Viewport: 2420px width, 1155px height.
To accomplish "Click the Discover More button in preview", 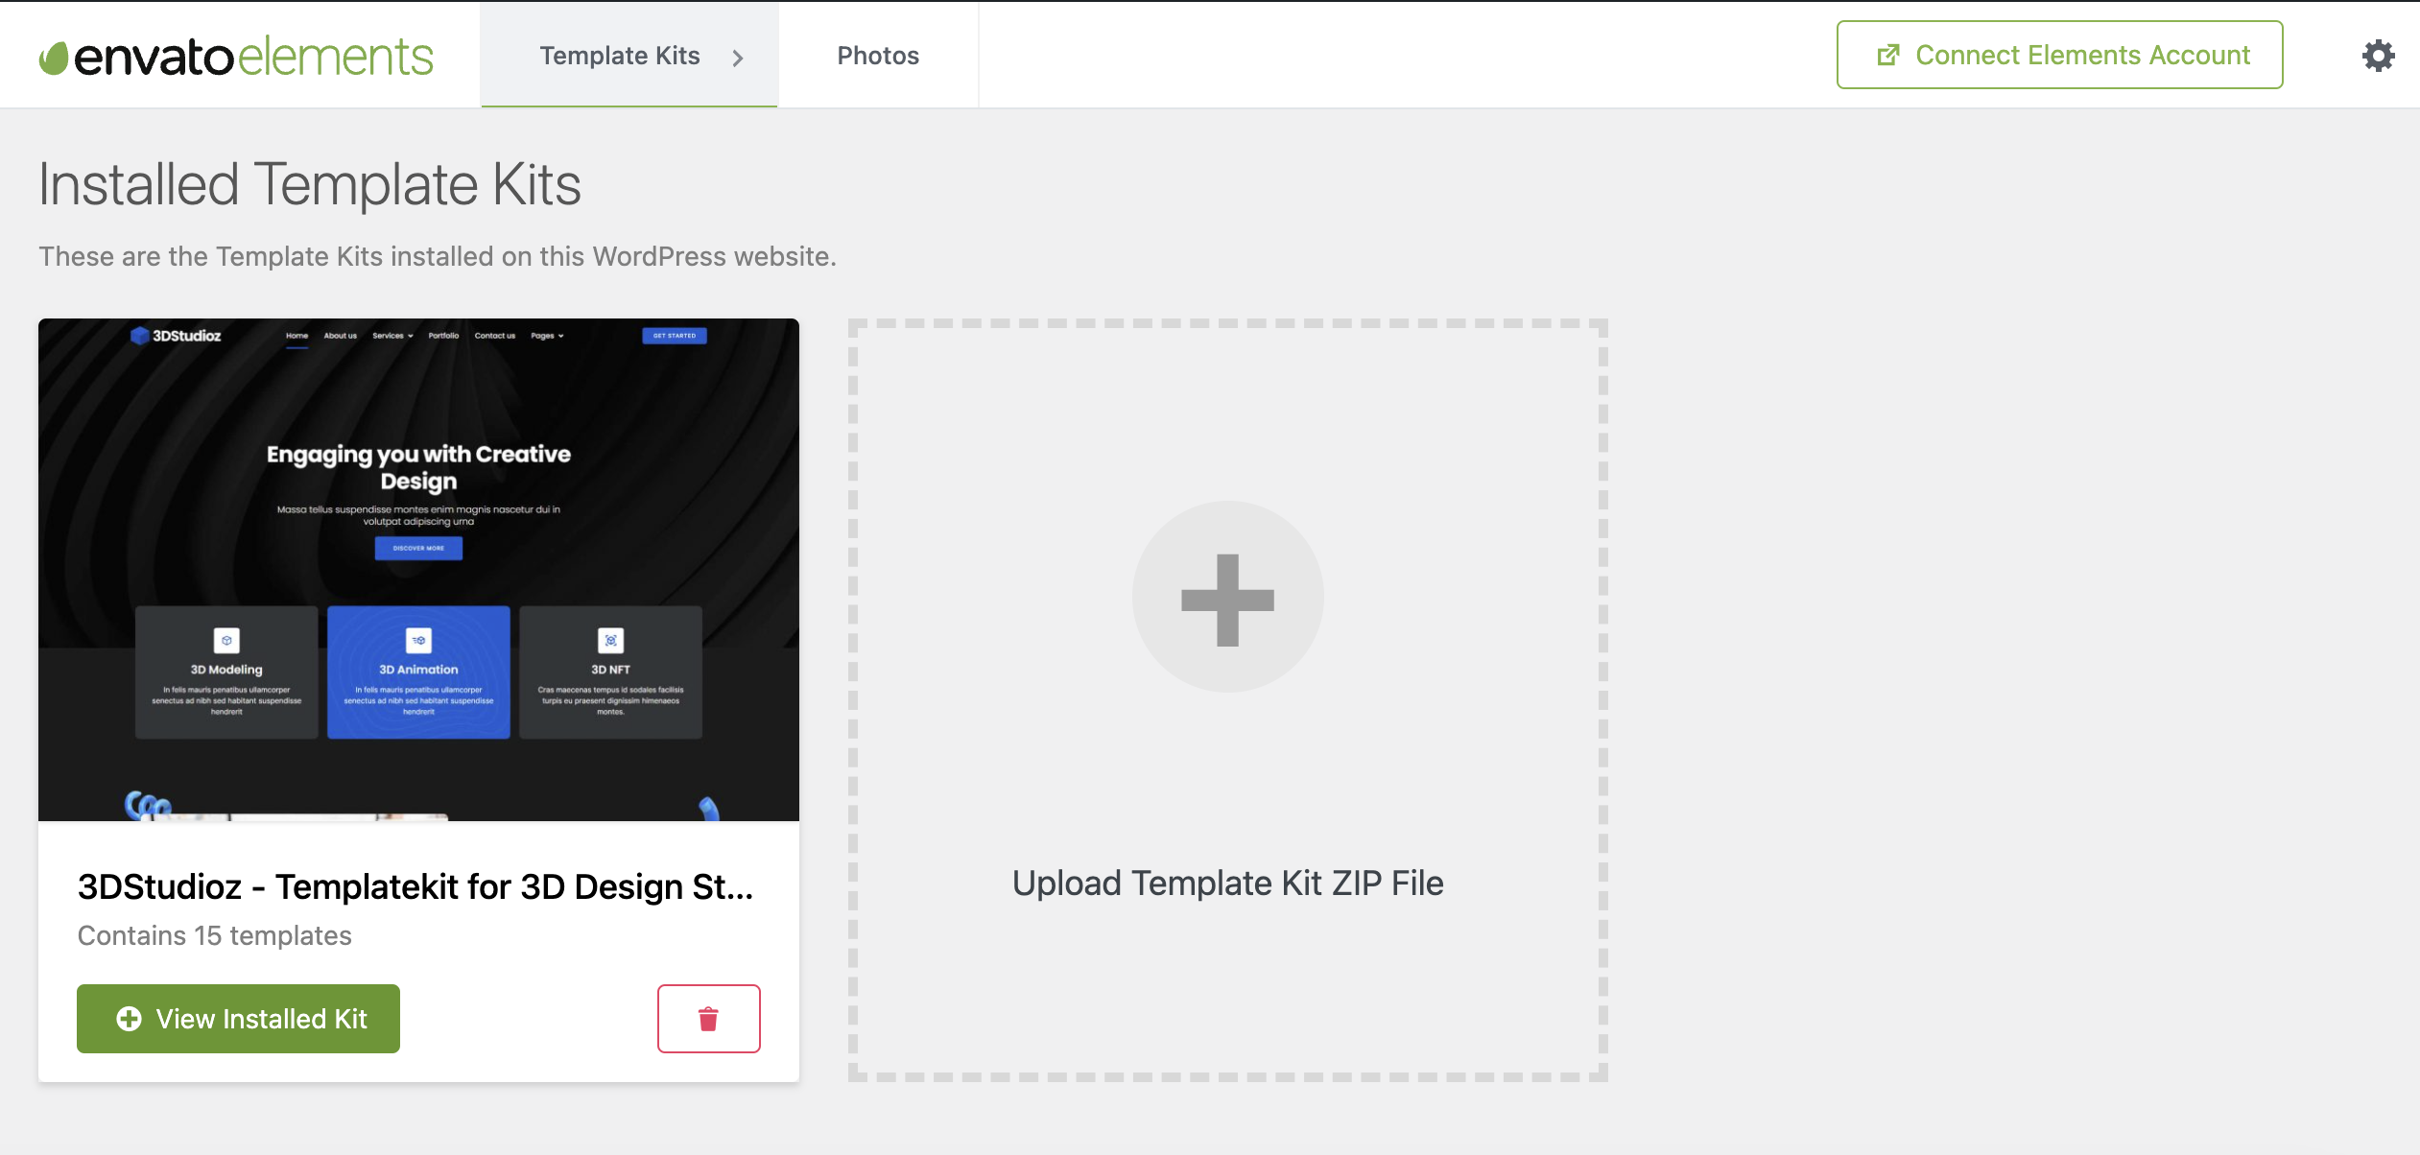I will click(x=418, y=549).
